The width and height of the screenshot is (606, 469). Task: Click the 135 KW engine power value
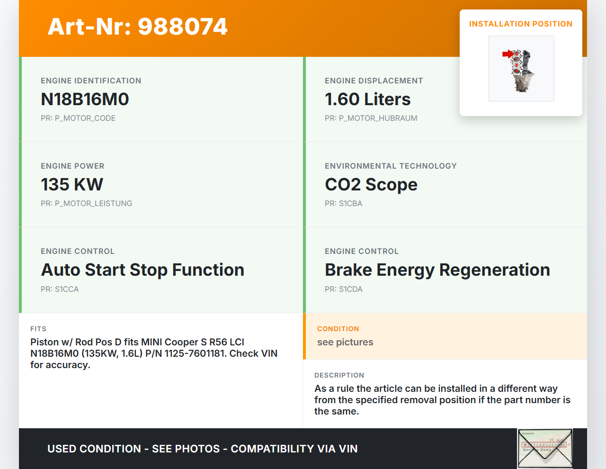[72, 185]
